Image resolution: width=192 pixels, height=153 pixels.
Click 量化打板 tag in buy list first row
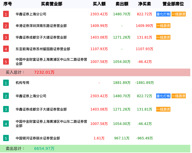tap(163, 14)
